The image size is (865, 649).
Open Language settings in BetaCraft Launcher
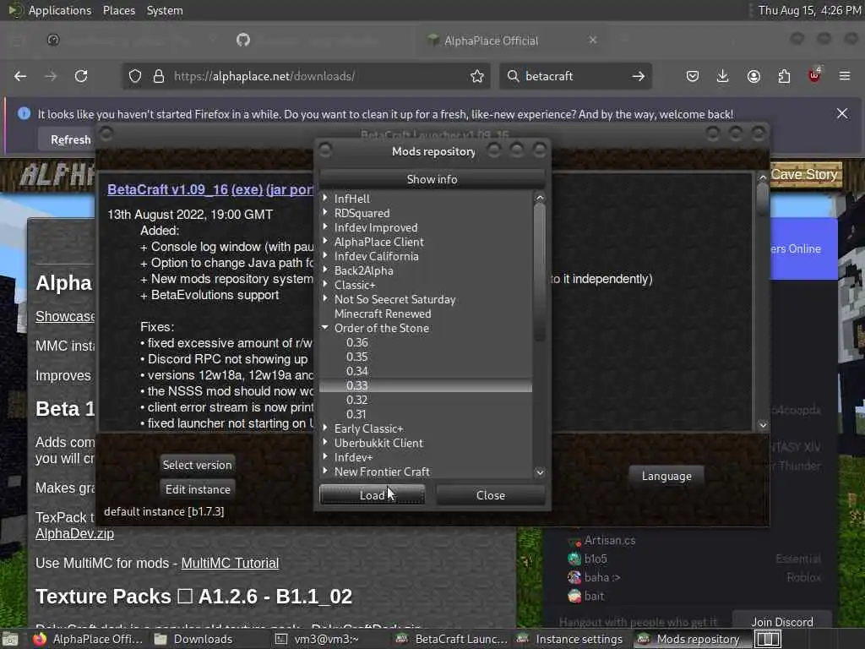pyautogui.click(x=666, y=476)
